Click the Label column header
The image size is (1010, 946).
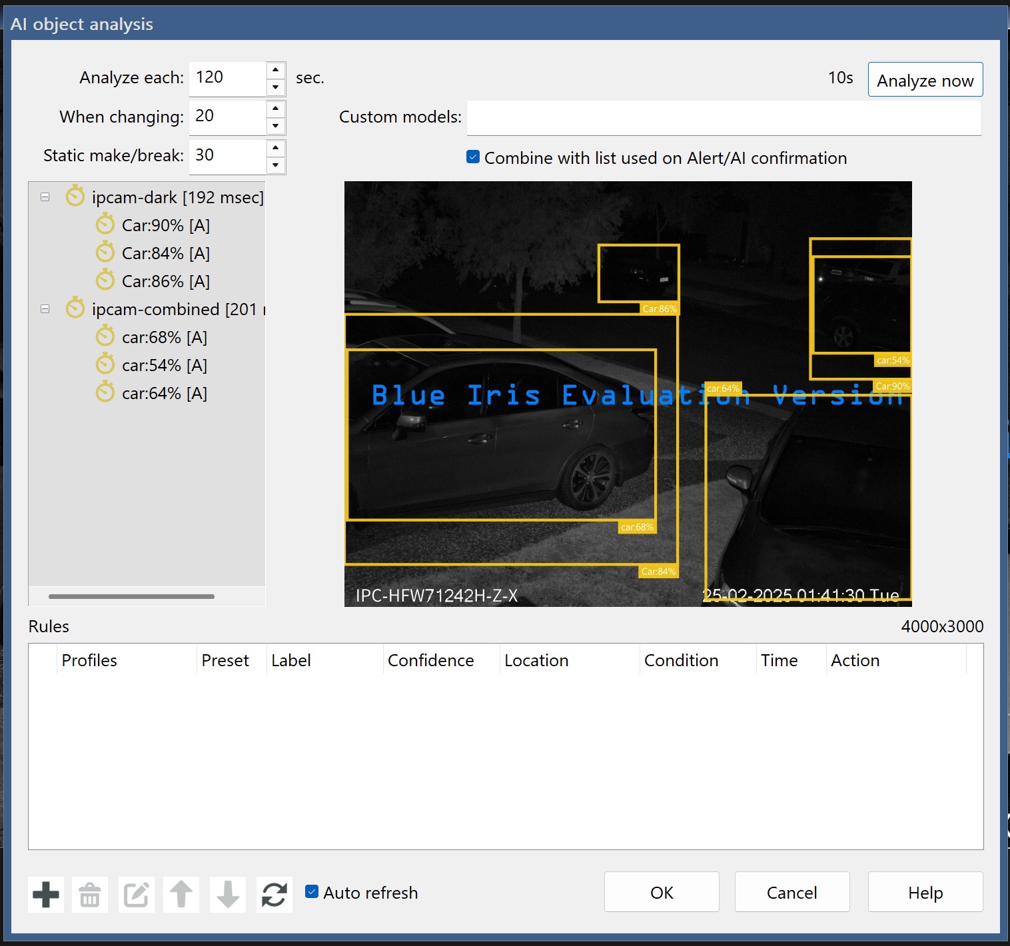tap(325, 660)
